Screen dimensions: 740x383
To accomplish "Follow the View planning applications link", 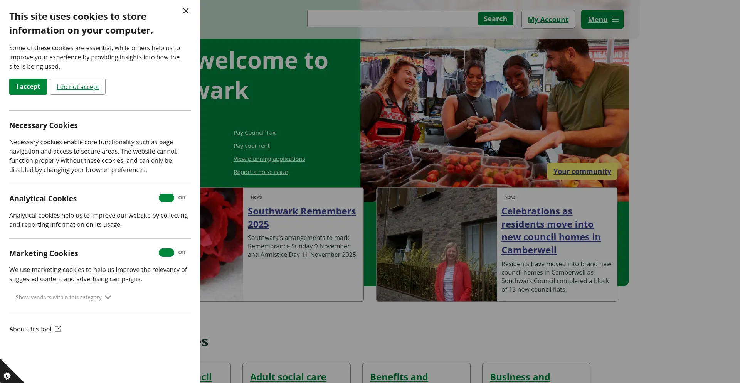I will click(x=269, y=159).
